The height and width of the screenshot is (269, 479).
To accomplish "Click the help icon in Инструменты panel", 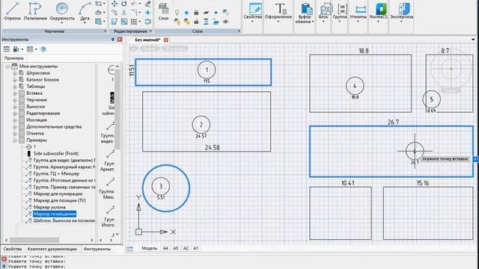I will [x=43, y=49].
